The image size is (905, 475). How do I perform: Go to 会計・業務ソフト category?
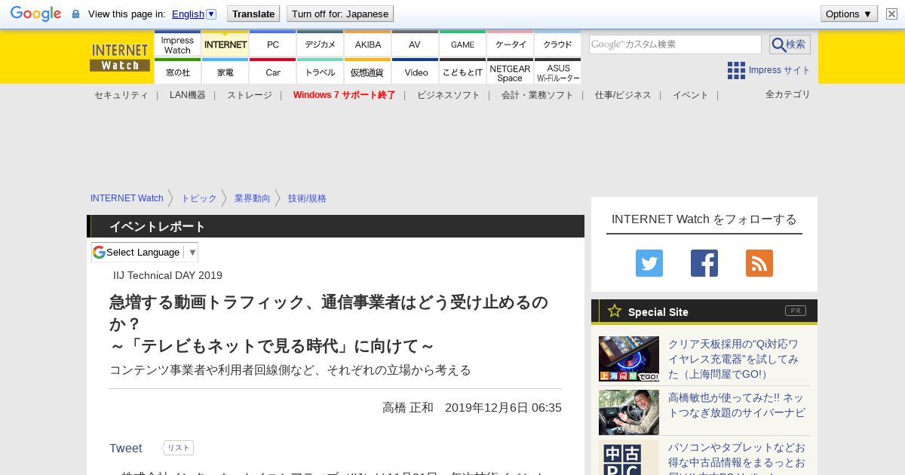pos(538,95)
